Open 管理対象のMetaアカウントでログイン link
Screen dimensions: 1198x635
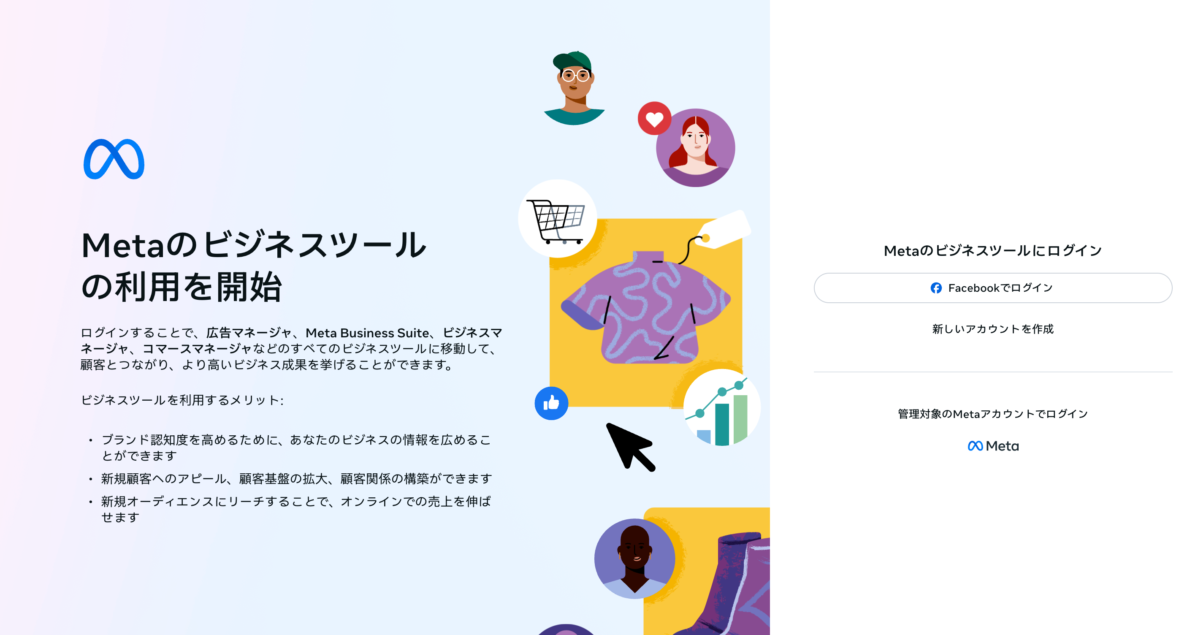pos(993,414)
